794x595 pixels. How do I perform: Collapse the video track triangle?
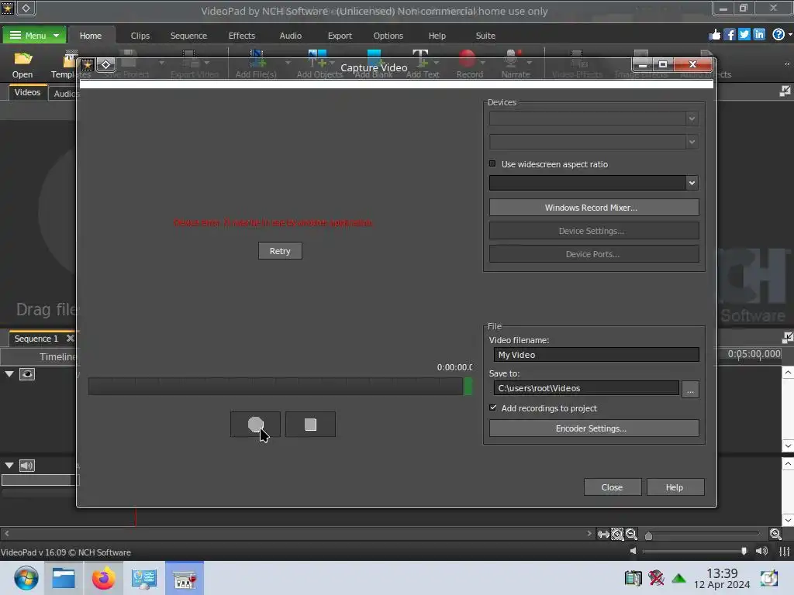pos(9,374)
